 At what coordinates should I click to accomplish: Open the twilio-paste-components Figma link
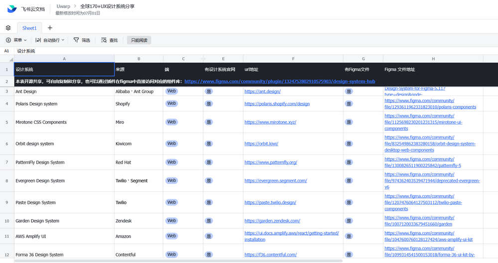(x=423, y=202)
